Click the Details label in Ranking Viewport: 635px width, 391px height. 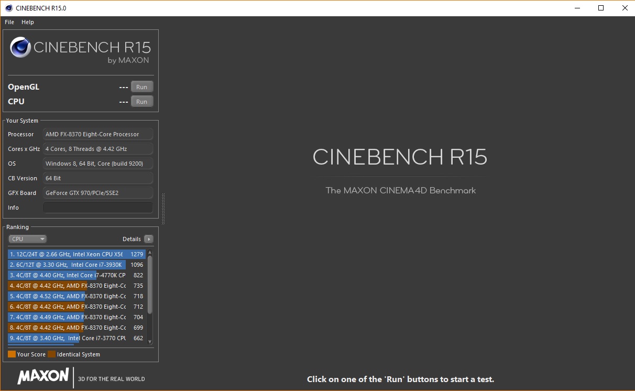[132, 239]
